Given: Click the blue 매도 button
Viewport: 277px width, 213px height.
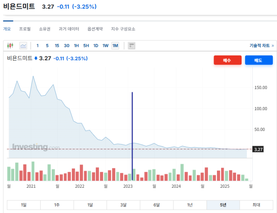Looking at the screenshot, I should (259, 60).
